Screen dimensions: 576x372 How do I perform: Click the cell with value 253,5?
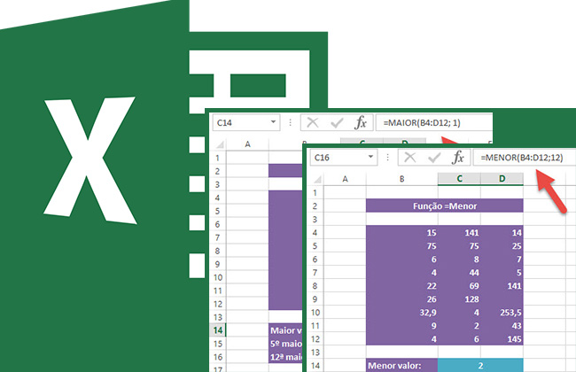point(502,313)
